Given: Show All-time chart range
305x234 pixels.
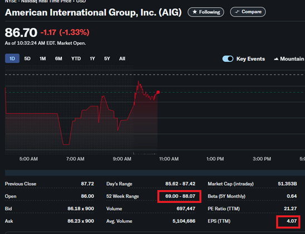Looking at the screenshot, I should click(122, 58).
